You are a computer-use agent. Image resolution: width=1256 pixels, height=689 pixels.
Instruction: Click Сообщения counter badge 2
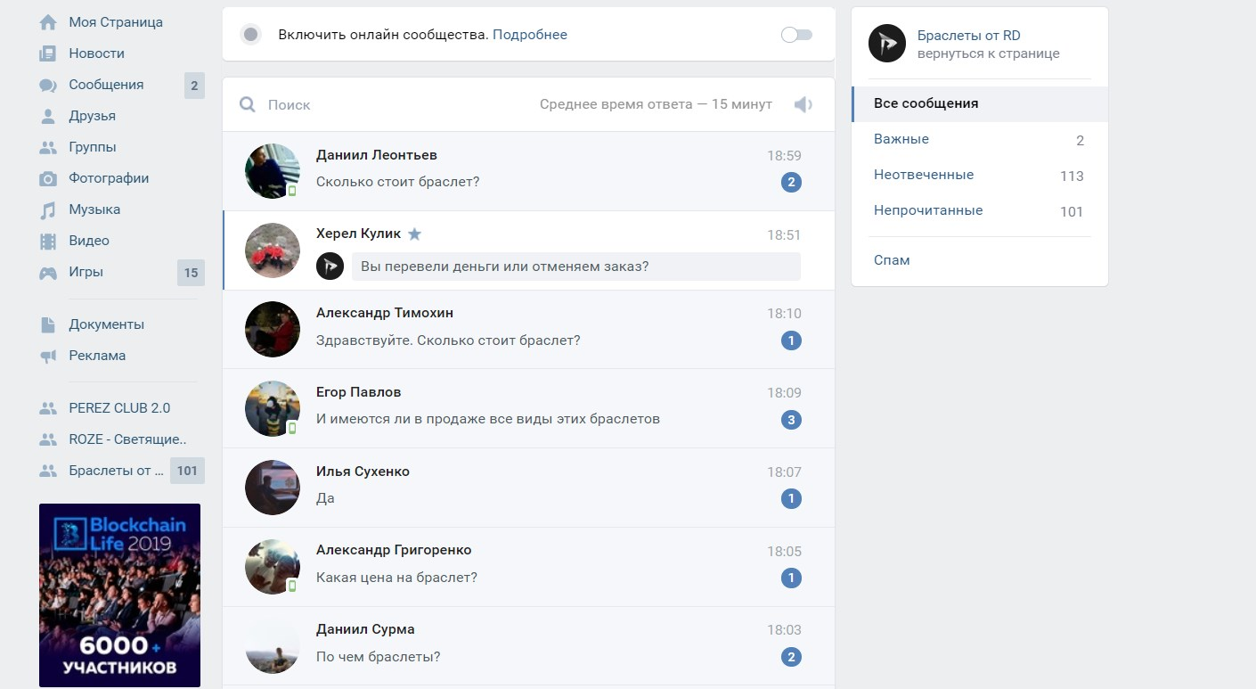(x=194, y=86)
